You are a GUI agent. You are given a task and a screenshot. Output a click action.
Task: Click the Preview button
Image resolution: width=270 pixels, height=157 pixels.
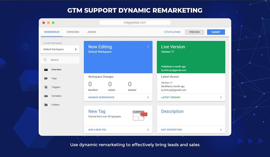194,32
